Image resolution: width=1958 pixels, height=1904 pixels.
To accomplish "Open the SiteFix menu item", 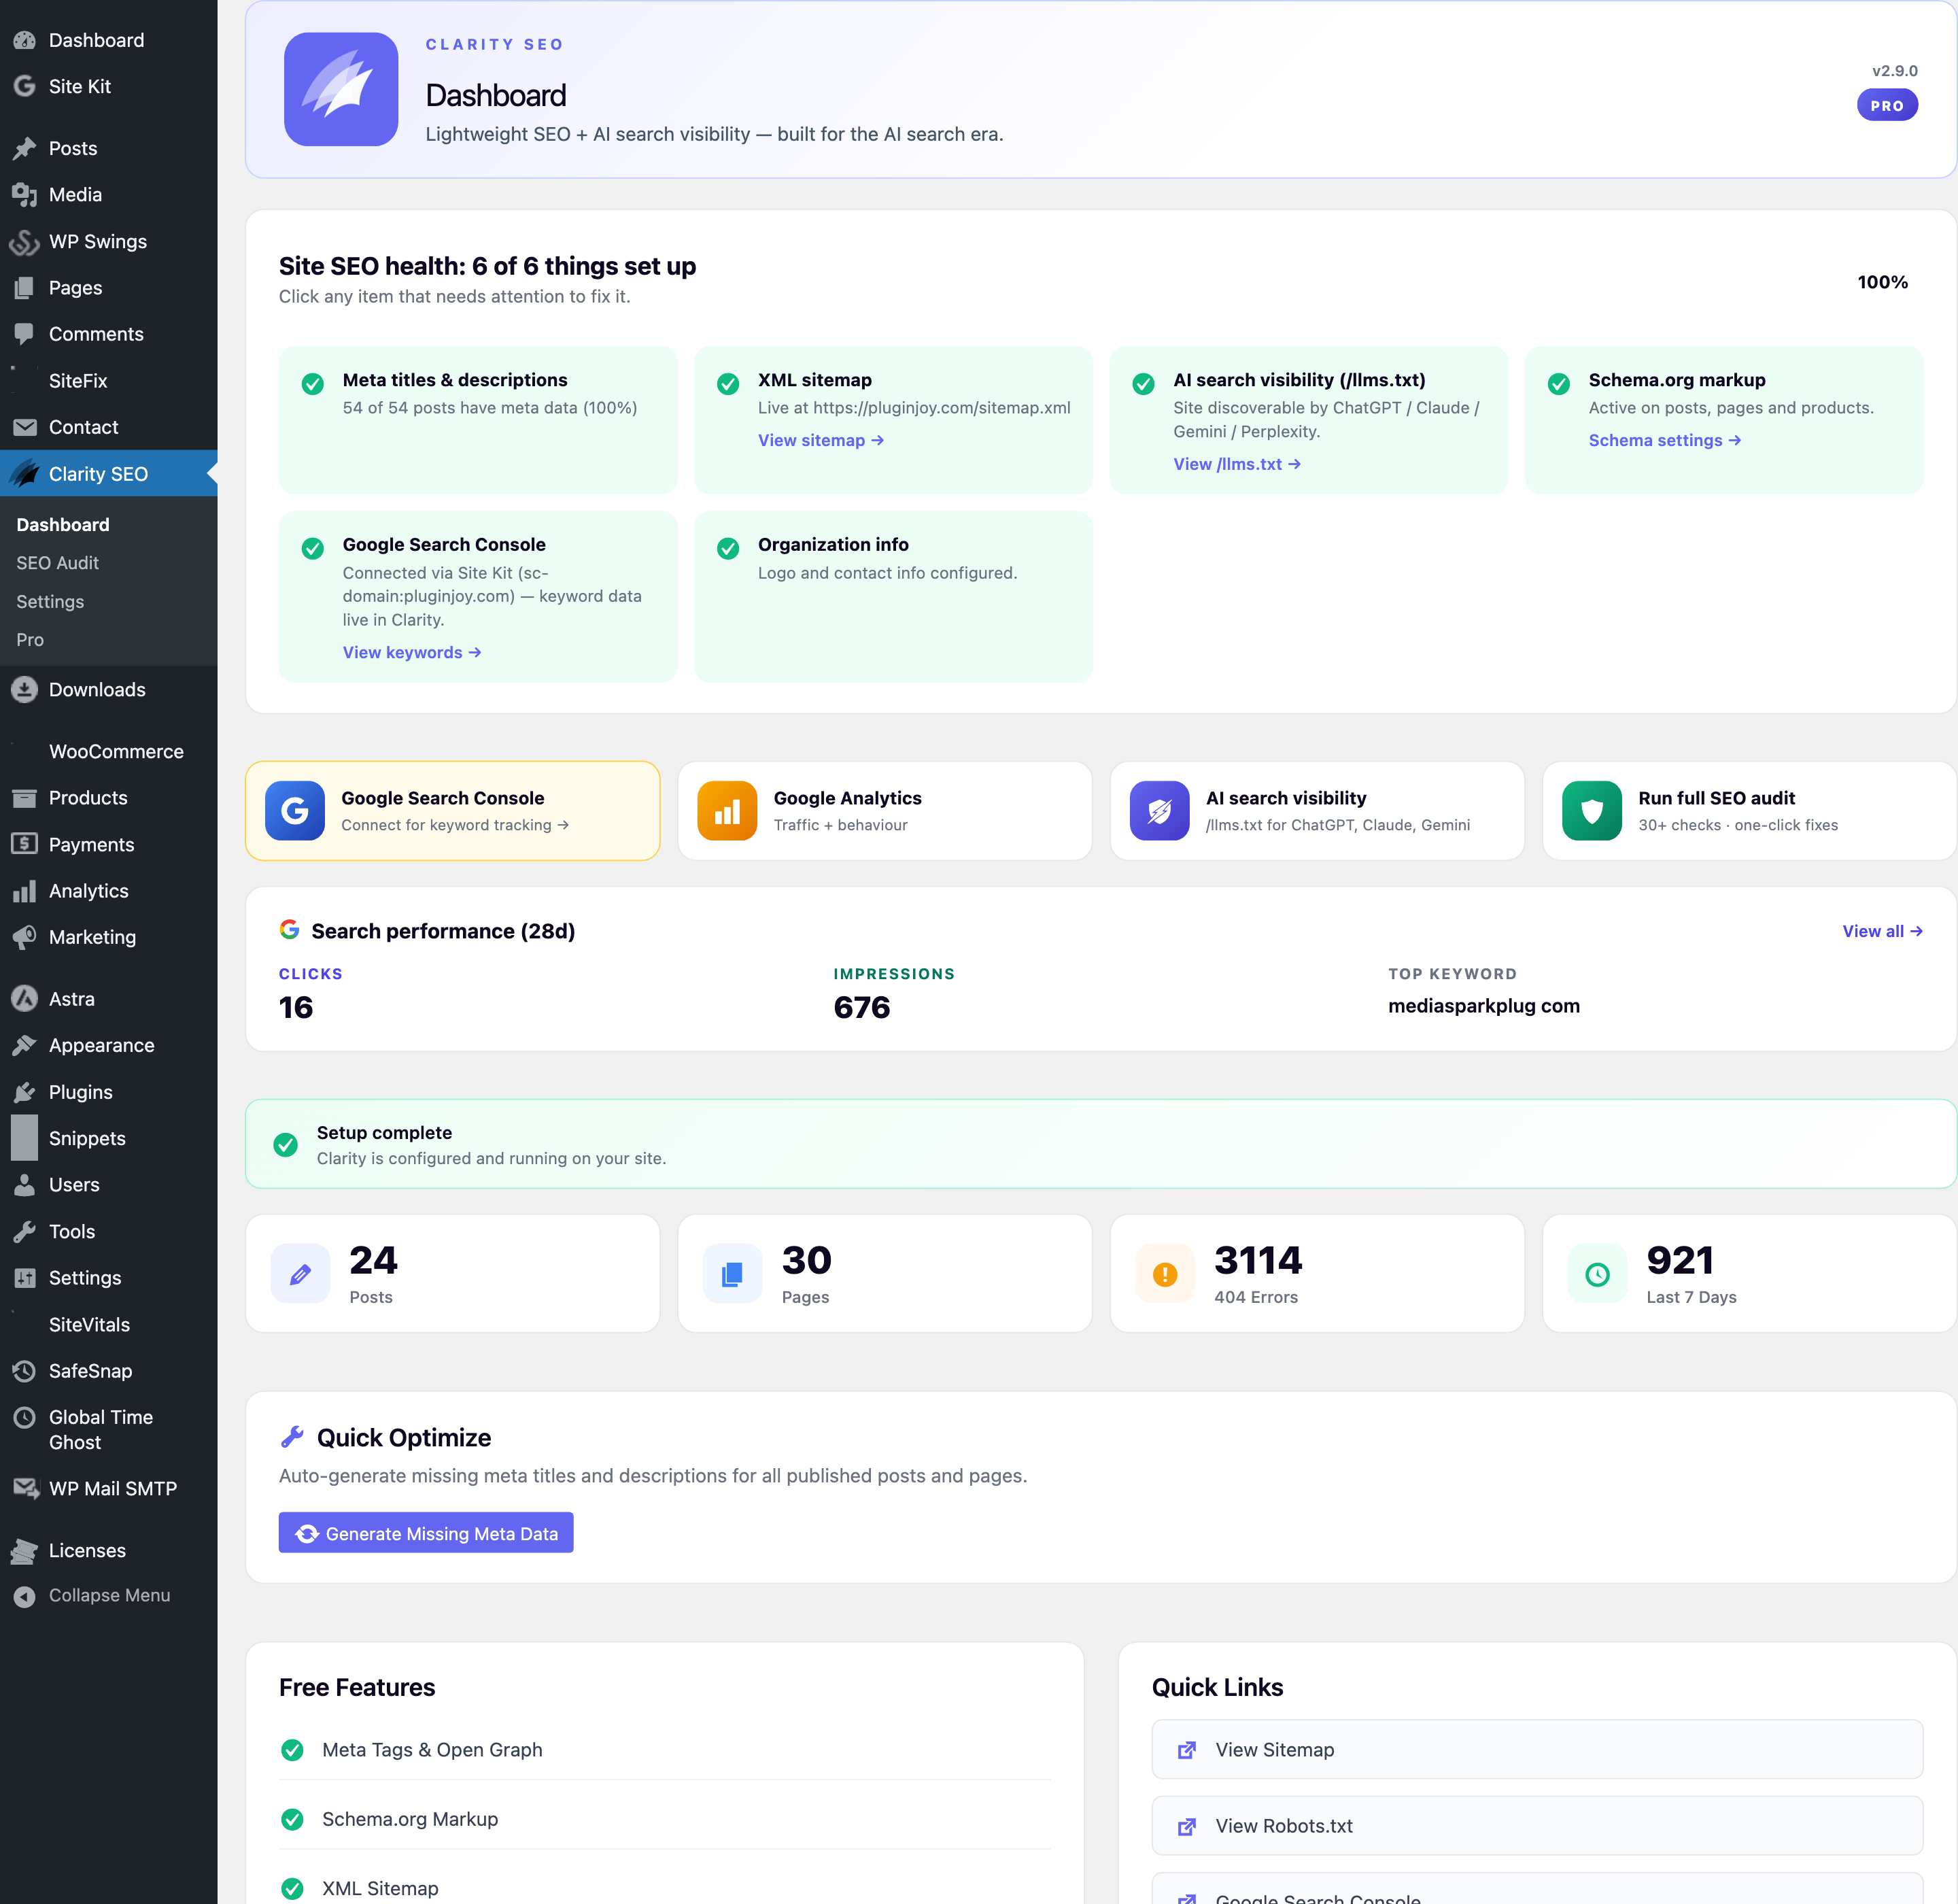I will coord(108,381).
